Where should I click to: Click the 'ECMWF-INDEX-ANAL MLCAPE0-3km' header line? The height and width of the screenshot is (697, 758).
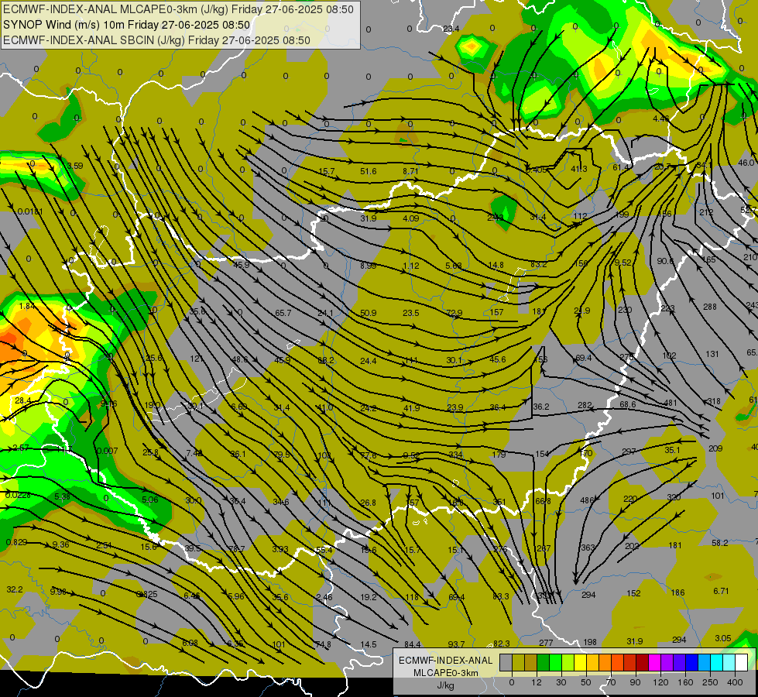tap(178, 9)
